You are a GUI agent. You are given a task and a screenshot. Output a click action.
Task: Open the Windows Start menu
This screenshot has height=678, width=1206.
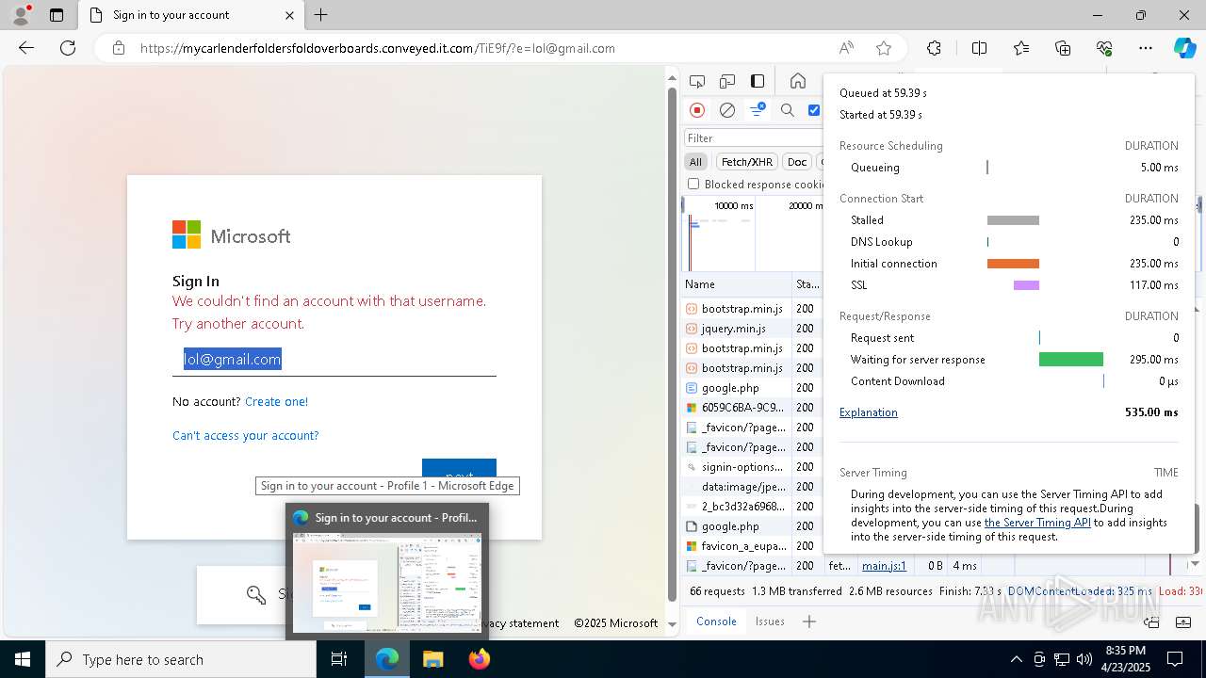pyautogui.click(x=23, y=659)
